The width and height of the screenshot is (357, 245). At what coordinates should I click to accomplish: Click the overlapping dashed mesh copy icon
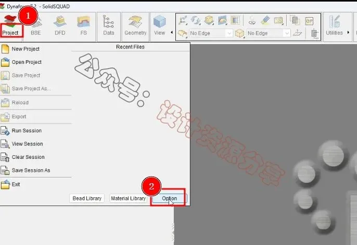pos(295,20)
